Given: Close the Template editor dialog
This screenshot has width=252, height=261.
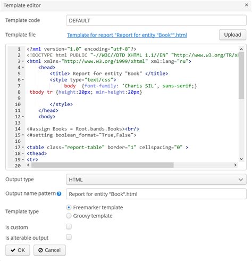Looking at the screenshot, I should click(x=246, y=5).
